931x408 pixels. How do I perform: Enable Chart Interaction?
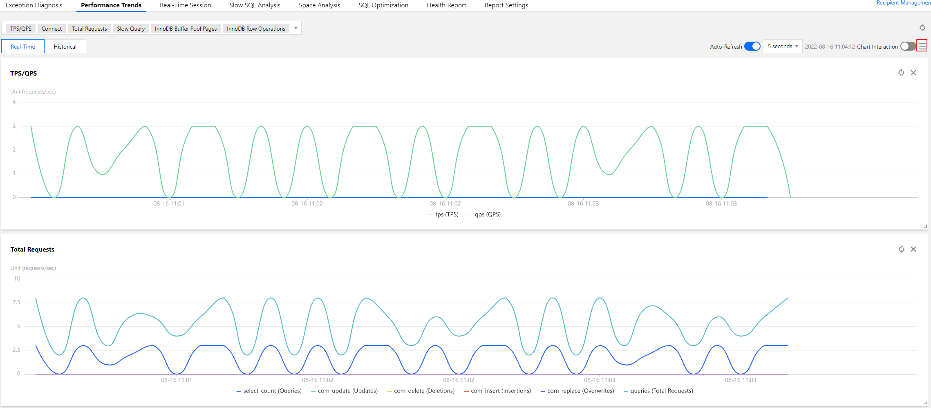pyautogui.click(x=908, y=46)
